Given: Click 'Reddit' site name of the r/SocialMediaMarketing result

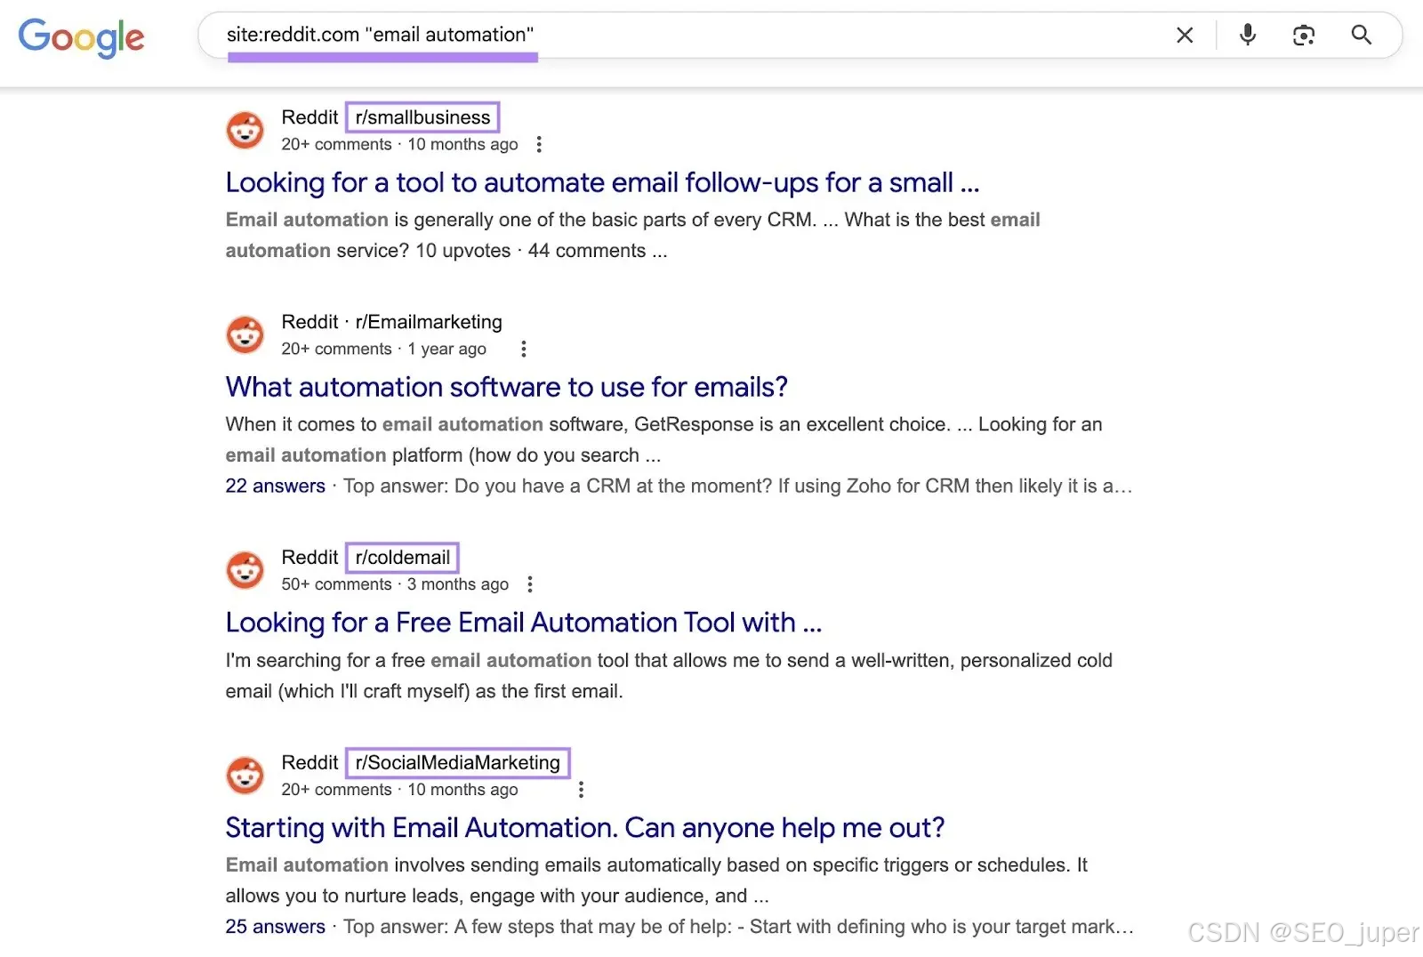Looking at the screenshot, I should [310, 763].
